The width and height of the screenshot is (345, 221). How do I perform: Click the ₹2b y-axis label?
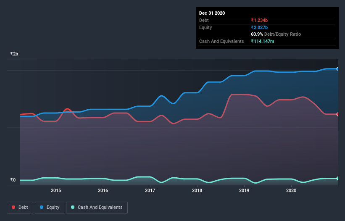pos(14,54)
